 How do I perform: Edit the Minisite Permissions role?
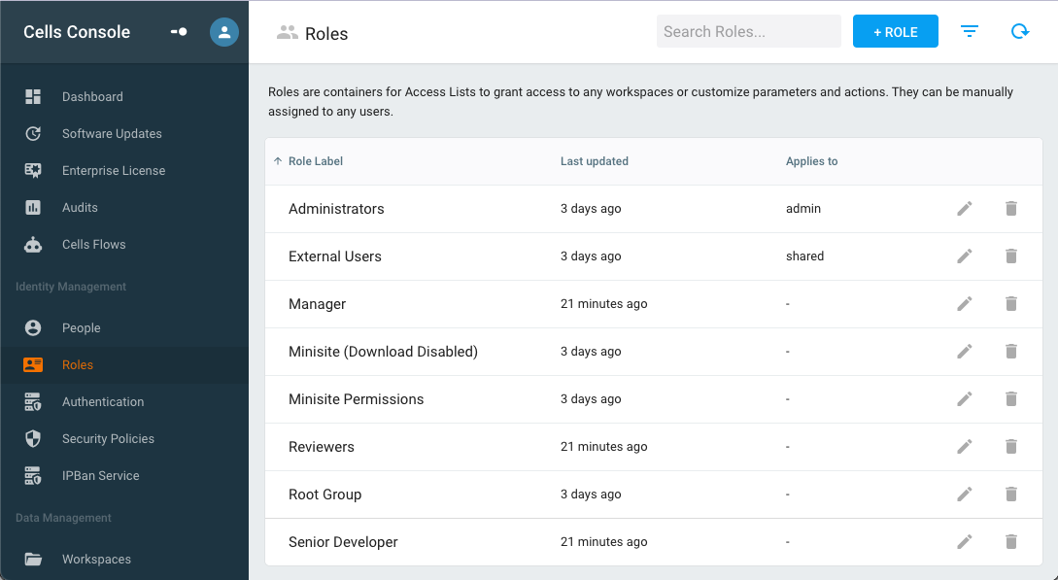[964, 399]
